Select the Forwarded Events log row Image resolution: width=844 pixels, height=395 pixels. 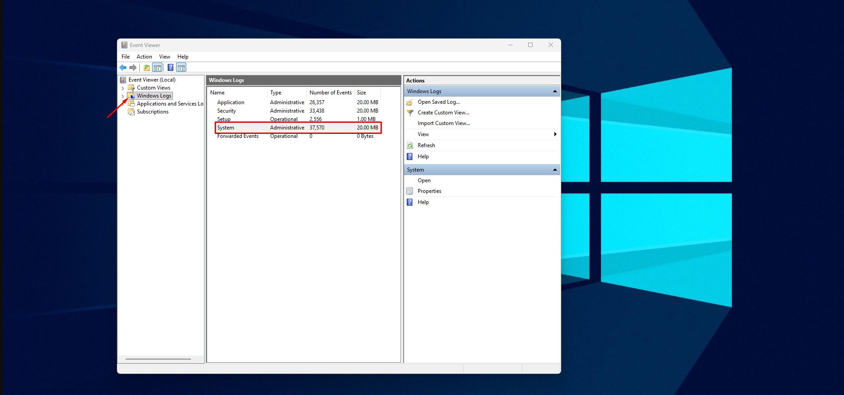pyautogui.click(x=298, y=136)
